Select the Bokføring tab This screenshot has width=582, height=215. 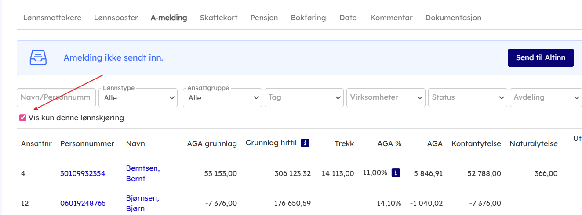pos(308,18)
